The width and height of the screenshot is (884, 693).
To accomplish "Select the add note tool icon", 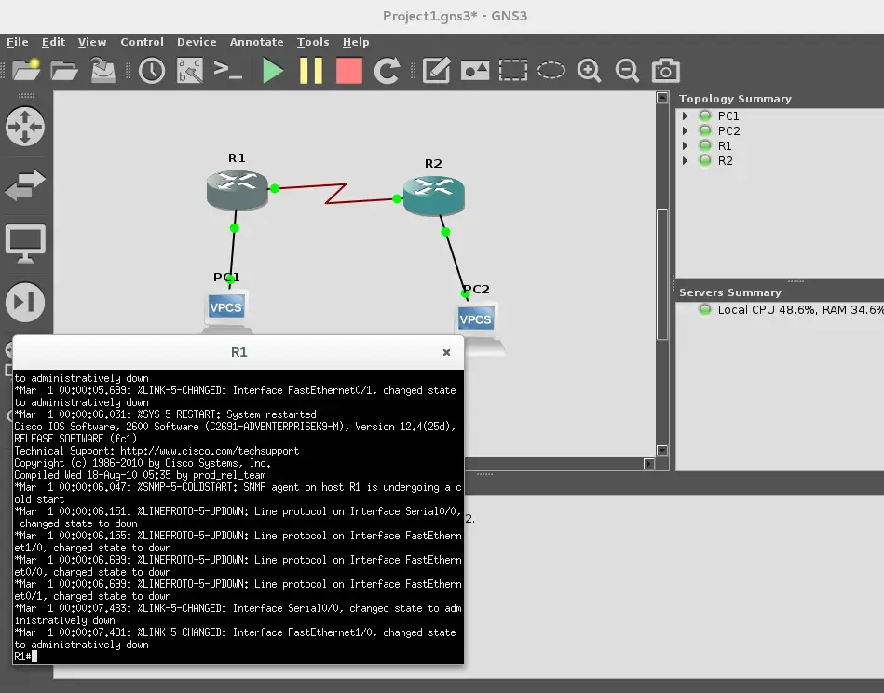I will pyautogui.click(x=436, y=71).
